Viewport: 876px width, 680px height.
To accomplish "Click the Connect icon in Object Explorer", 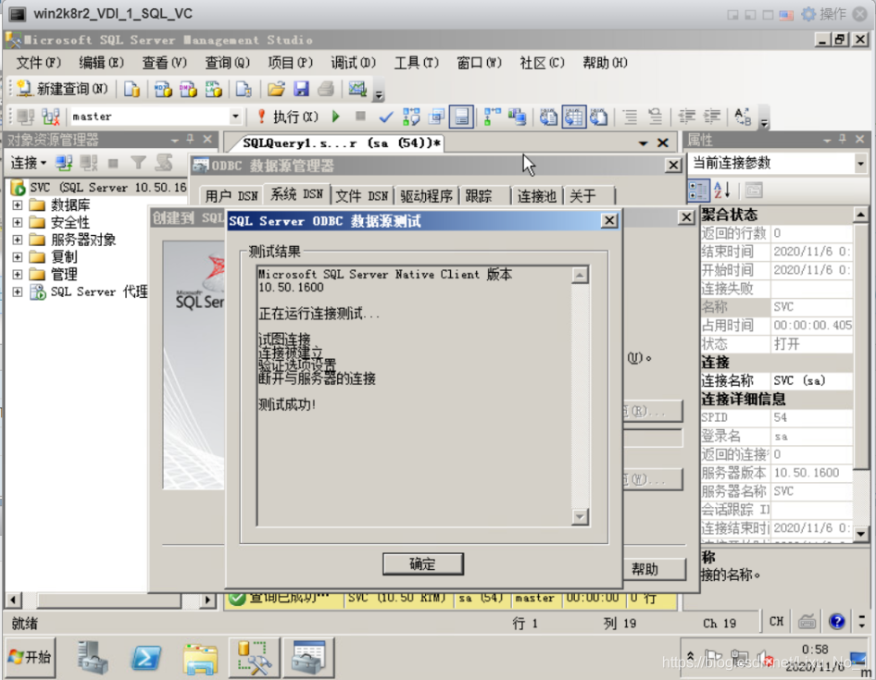I will (64, 163).
